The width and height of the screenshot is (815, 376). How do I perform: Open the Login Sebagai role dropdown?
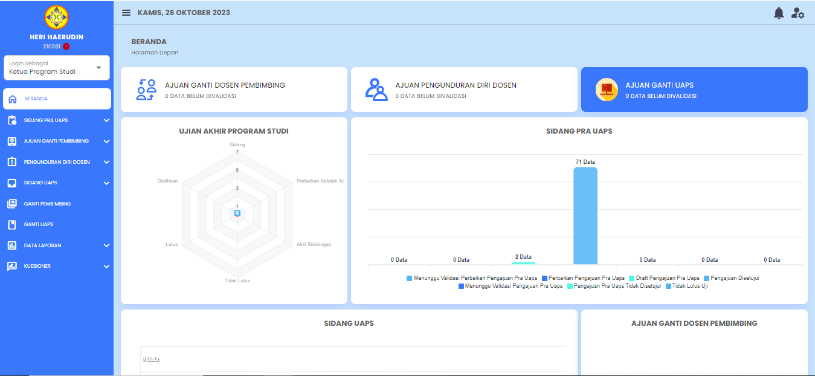pos(57,68)
